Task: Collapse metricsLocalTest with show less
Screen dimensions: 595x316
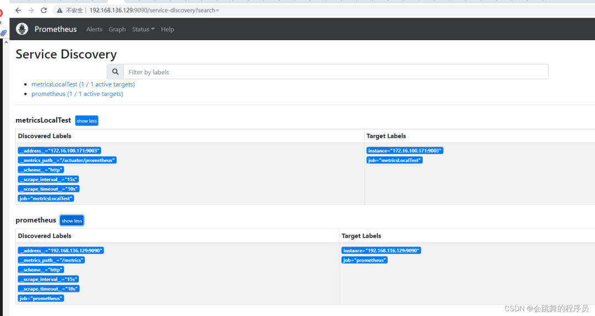Action: coord(86,121)
